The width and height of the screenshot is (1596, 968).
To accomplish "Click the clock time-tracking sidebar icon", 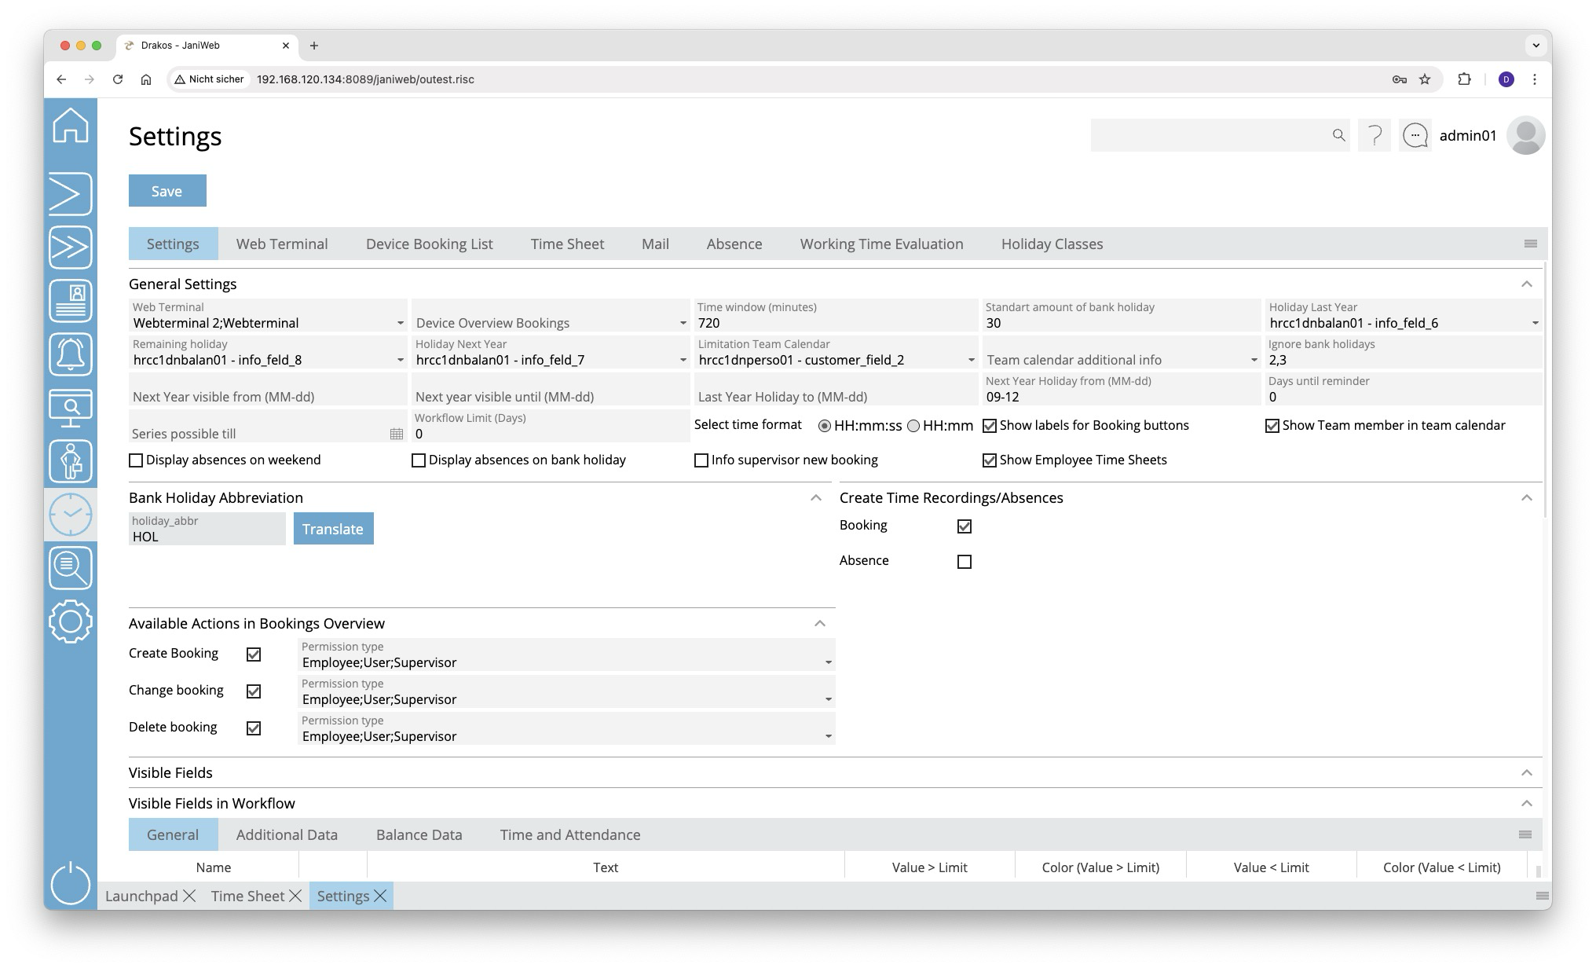I will point(71,515).
